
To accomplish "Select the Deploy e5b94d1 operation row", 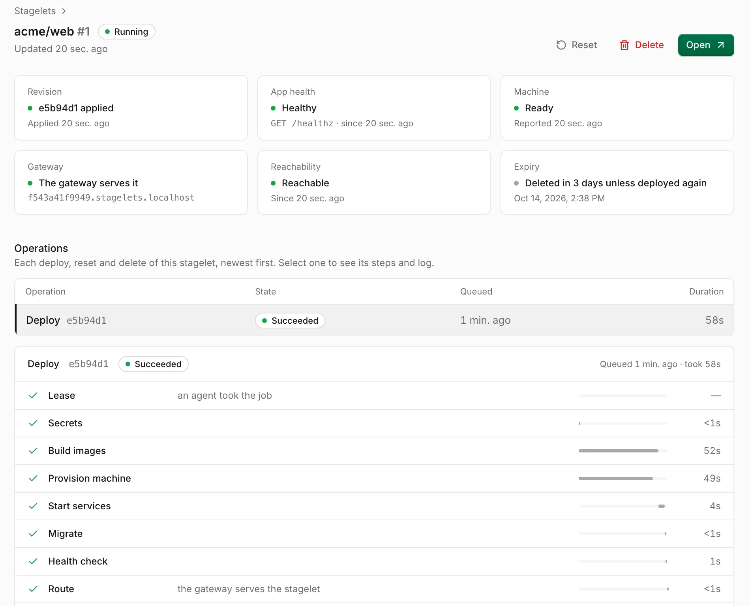I will tap(374, 320).
